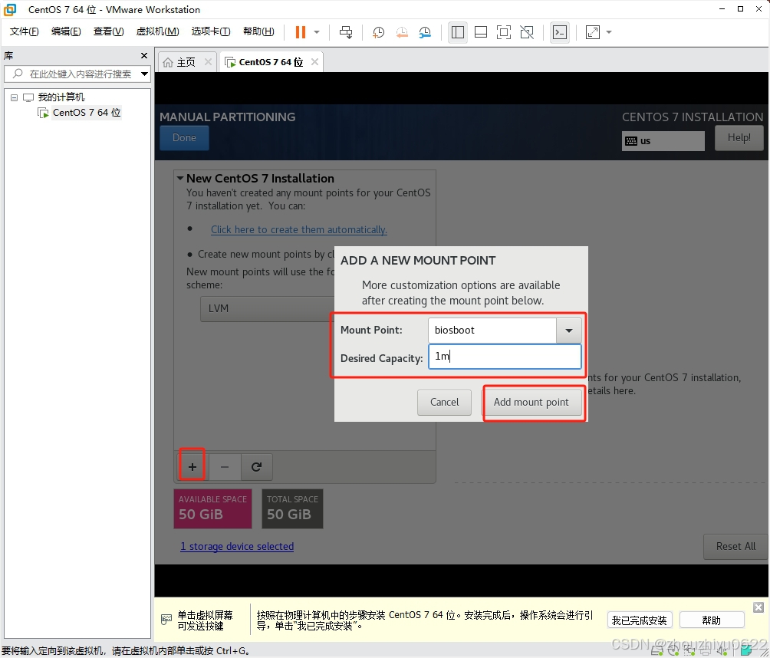Open the 帮助(H) menu
This screenshot has width=770, height=658.
258,31
